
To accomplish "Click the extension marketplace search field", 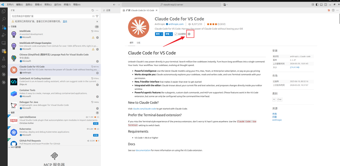I will click(x=51, y=16).
